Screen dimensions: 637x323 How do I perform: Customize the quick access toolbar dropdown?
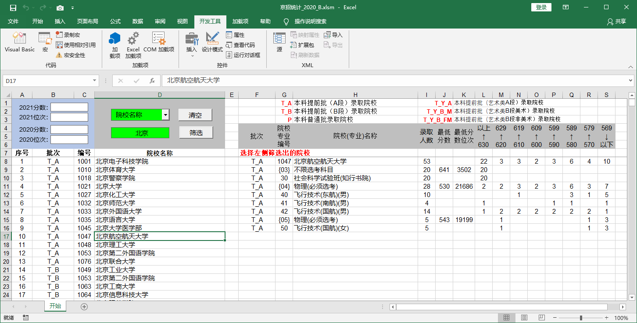(x=72, y=7)
